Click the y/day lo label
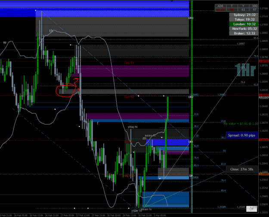The height and width of the screenshot is (217, 269). tap(136, 211)
